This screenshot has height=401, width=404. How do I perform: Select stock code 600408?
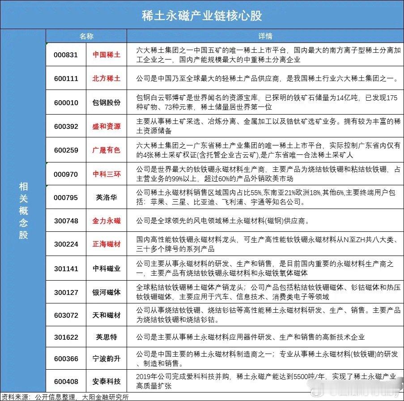(x=66, y=381)
